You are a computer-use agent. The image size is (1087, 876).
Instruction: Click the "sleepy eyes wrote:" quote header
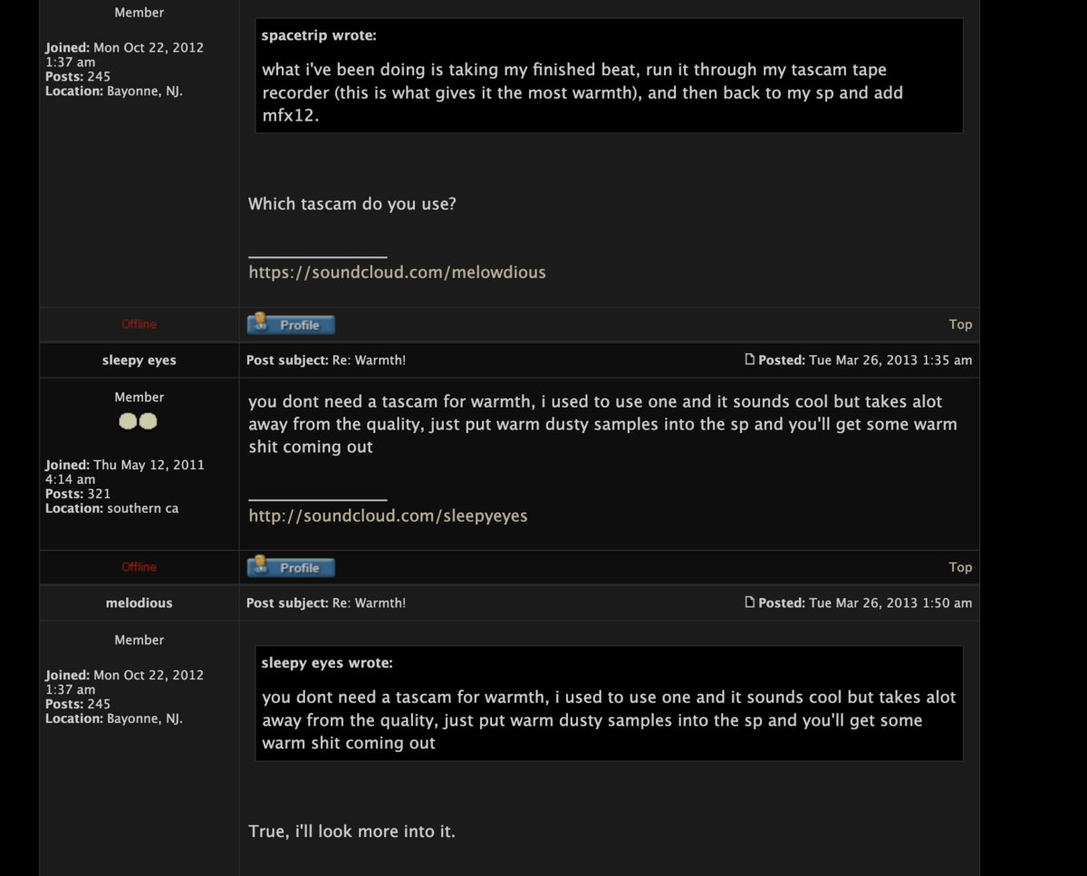(326, 663)
